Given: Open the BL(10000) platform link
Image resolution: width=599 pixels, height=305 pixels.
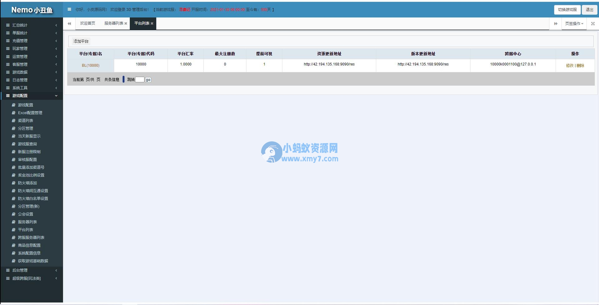Looking at the screenshot, I should 90,65.
